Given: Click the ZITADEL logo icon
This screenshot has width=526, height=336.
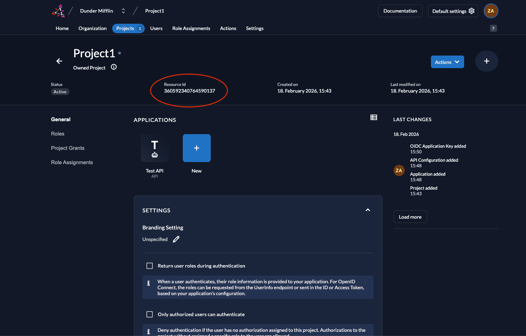Looking at the screenshot, I should 58,11.
